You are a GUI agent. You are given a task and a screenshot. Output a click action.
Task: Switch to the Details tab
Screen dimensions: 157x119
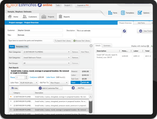[98, 46]
